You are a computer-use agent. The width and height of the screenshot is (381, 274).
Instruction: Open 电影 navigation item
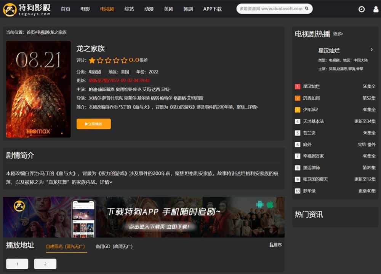pos(85,9)
